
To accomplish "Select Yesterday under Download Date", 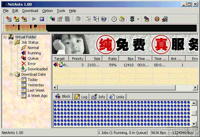I will (36, 85).
